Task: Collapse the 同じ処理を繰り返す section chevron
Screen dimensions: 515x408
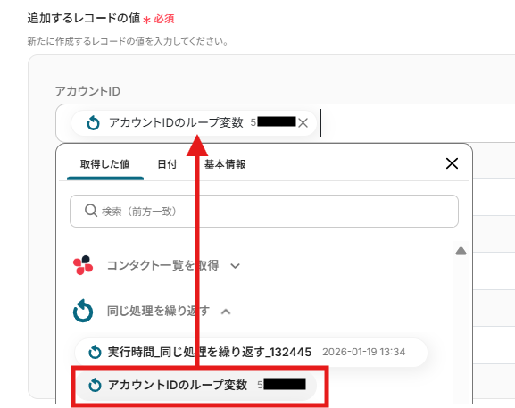Action: [226, 312]
